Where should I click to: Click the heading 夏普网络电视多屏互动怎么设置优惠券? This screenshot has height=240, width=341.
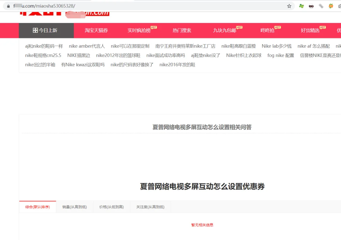click(202, 186)
